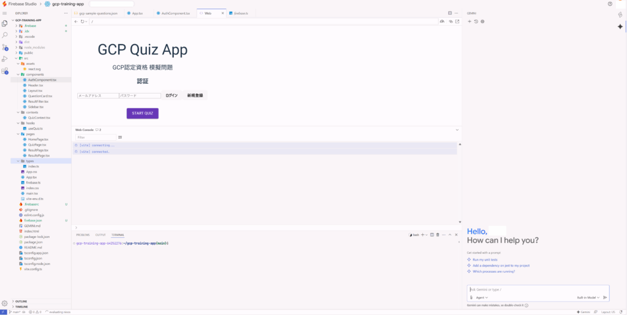627x315 pixels.
Task: Click the 'Run my unit tests' prompt
Action: 484,260
